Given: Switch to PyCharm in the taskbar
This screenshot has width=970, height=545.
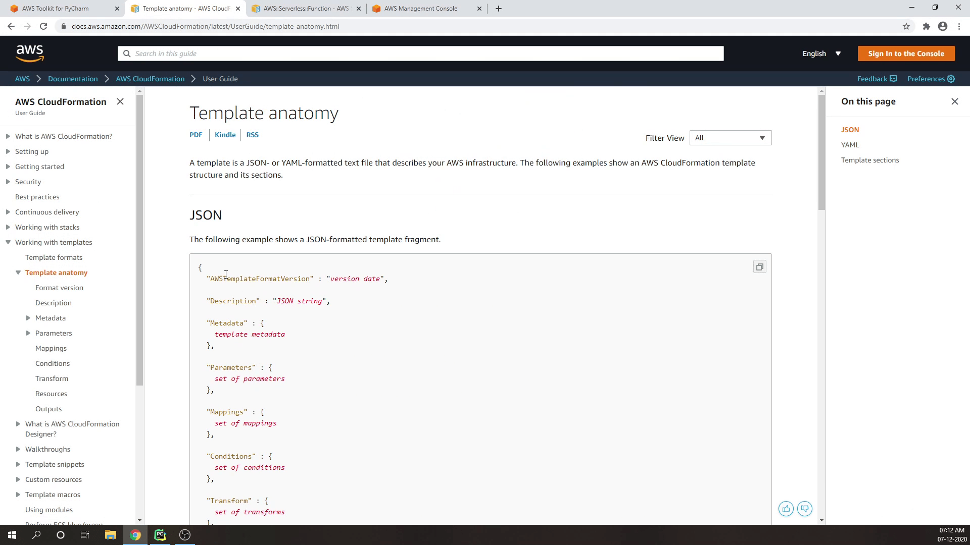Looking at the screenshot, I should click(160, 535).
